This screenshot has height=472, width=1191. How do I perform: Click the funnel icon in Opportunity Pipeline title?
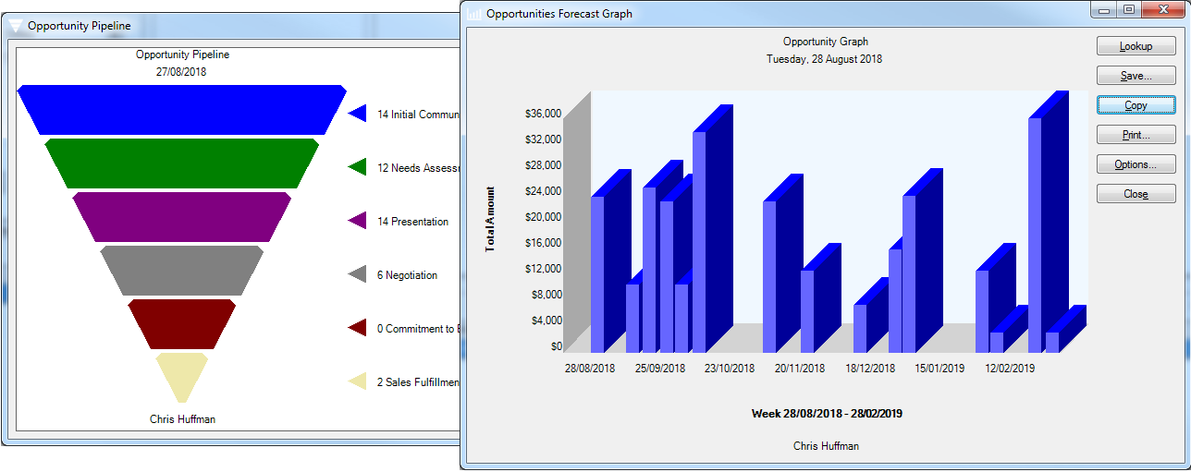coord(16,26)
